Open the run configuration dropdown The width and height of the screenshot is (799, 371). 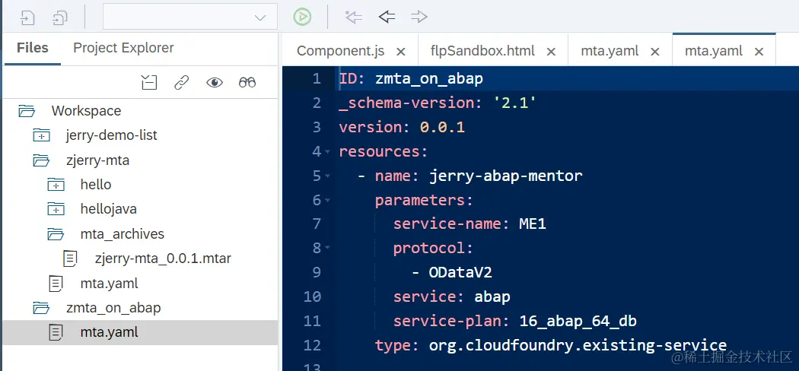click(190, 17)
